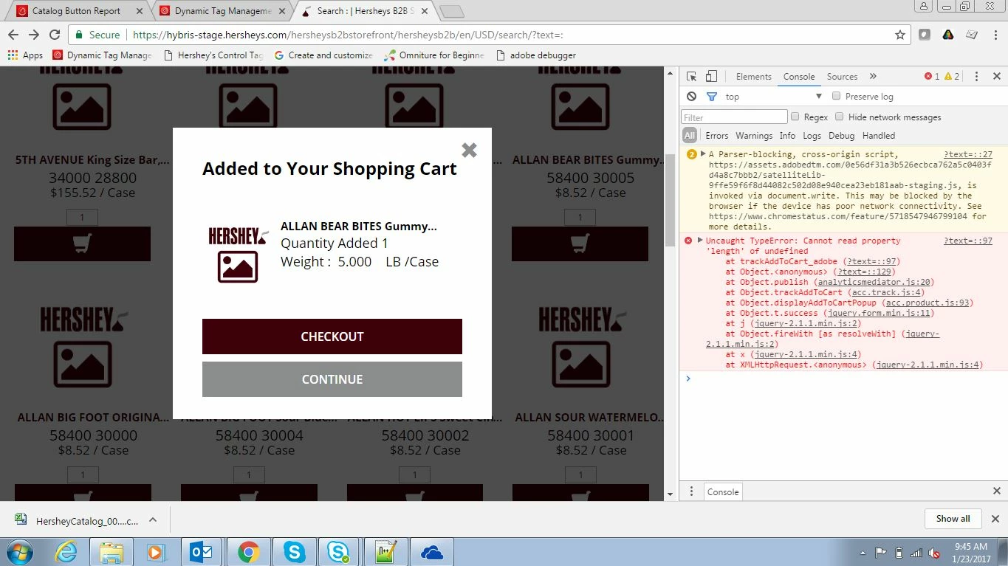Open the console drawer three-dot menu

[691, 491]
